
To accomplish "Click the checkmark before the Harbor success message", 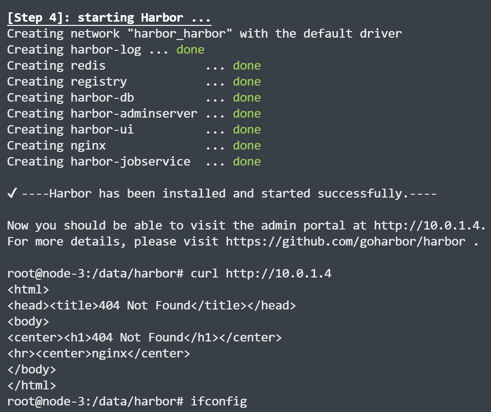I will click(x=12, y=194).
